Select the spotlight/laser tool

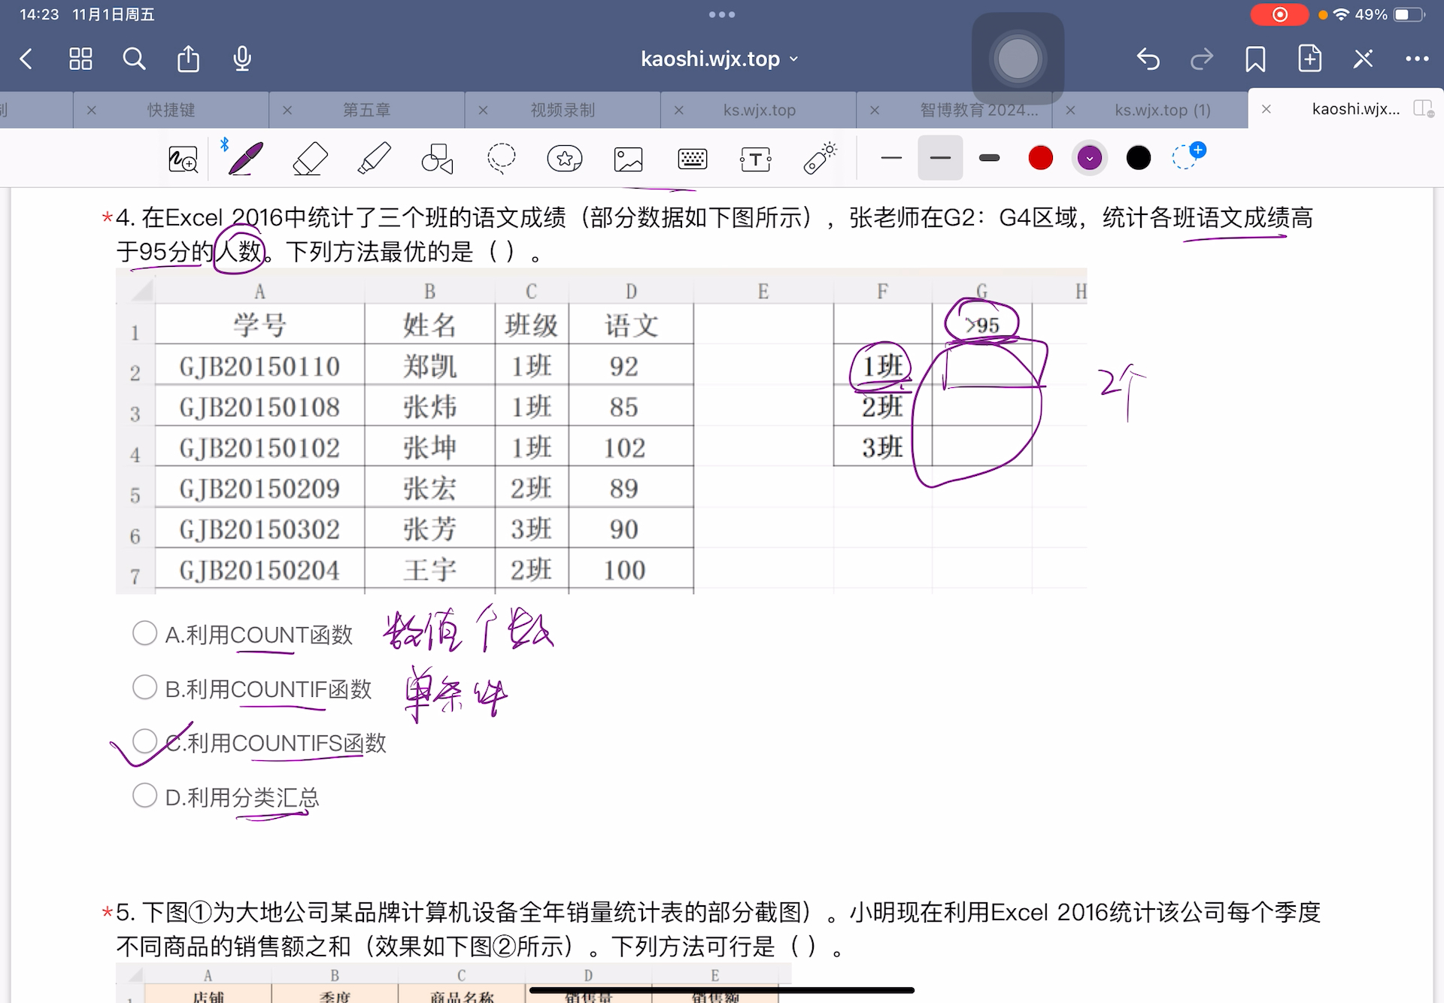tap(823, 158)
